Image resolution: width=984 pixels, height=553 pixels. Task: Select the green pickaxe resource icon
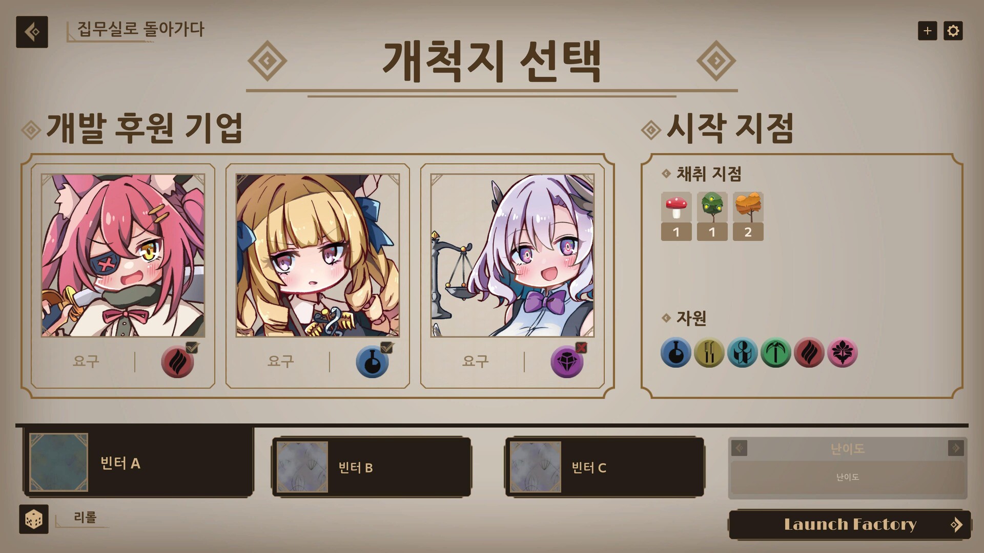pyautogui.click(x=775, y=353)
